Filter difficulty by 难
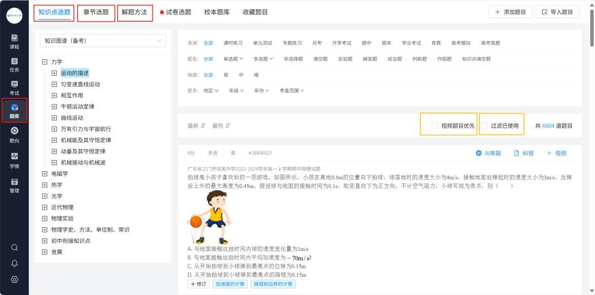Screen dimensions: 595x295 click(x=256, y=75)
